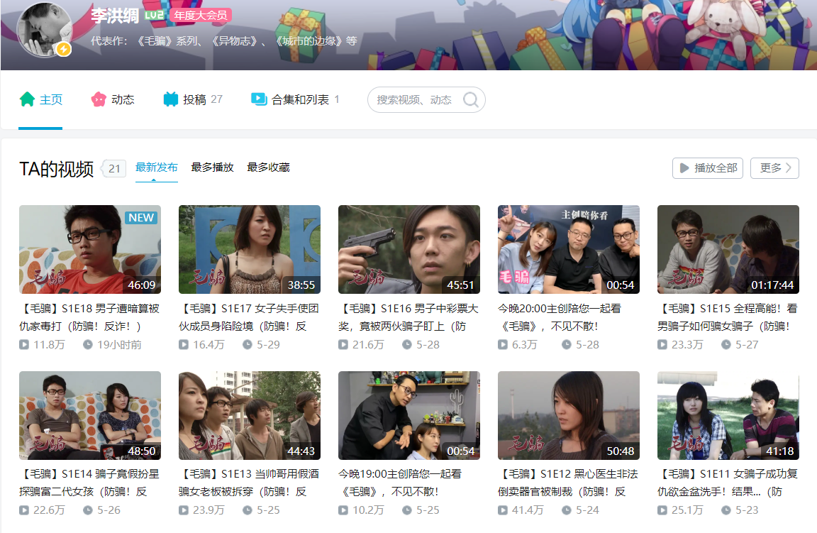Click the 合集和列表 playlist icon
Screen dimensions: 817x533
[259, 99]
